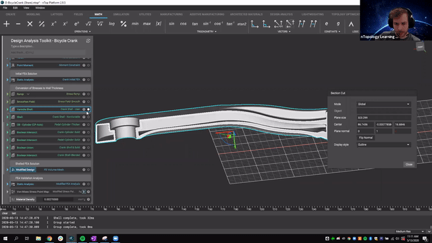Image resolution: width=432 pixels, height=243 pixels.
Task: Switch to the Simulation ribbon tab
Action: click(122, 14)
